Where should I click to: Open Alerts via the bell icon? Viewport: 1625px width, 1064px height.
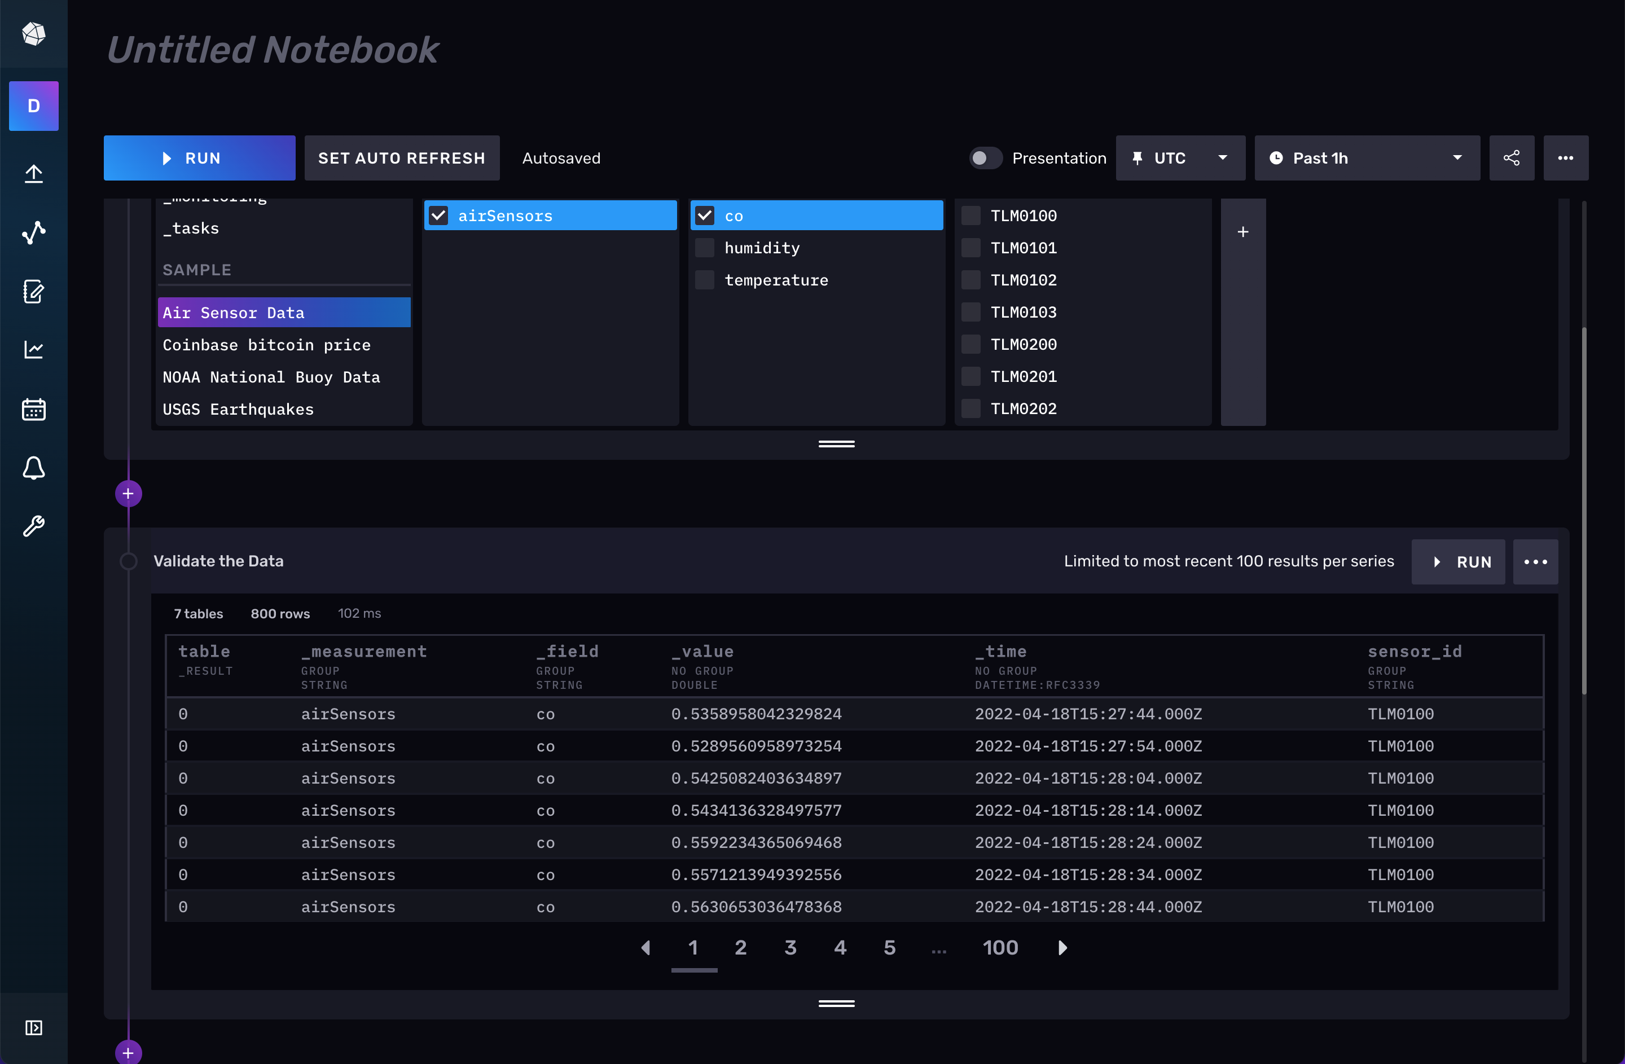point(33,468)
